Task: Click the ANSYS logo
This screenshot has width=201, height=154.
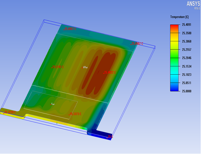Action: 192,4
